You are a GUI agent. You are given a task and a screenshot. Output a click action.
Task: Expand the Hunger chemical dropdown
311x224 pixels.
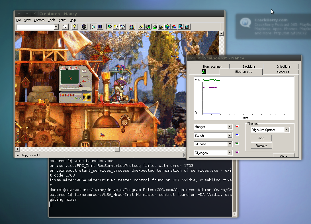(x=230, y=127)
